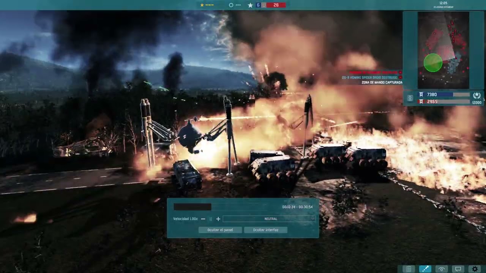Open the chat message icon
Screen dimensions: 486x273
click(x=458, y=269)
